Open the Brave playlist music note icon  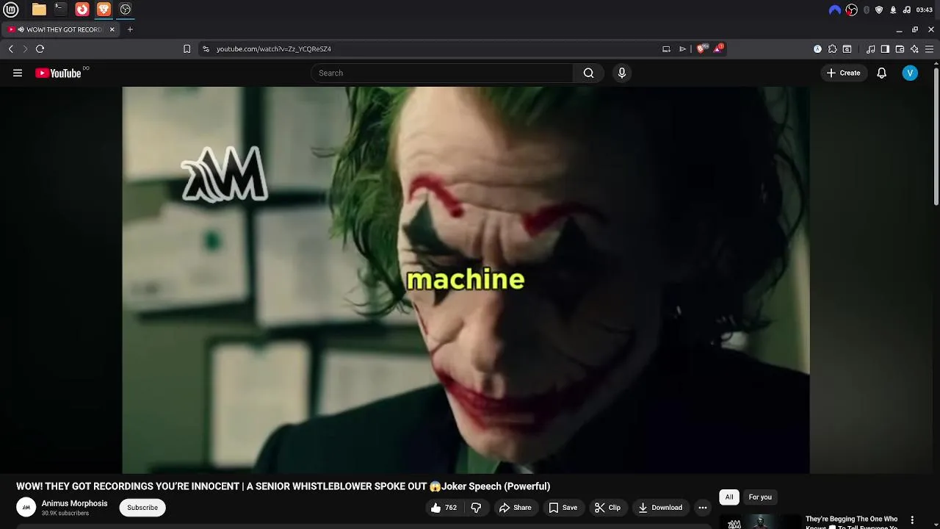pyautogui.click(x=870, y=48)
